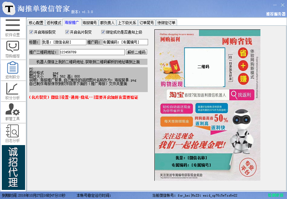
Task: Select the 导购推荐 chat icon
Action: click(13, 48)
